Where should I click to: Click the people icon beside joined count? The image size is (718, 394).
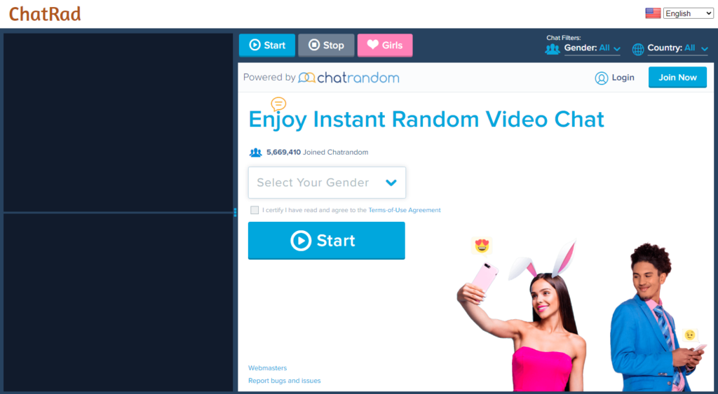[255, 153]
